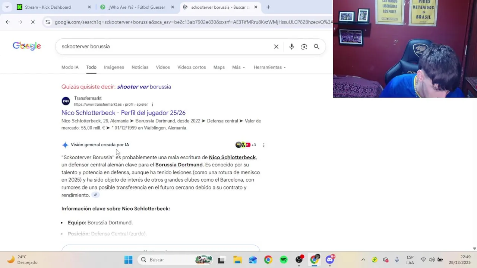Click the microphone tray icon

click(397, 260)
